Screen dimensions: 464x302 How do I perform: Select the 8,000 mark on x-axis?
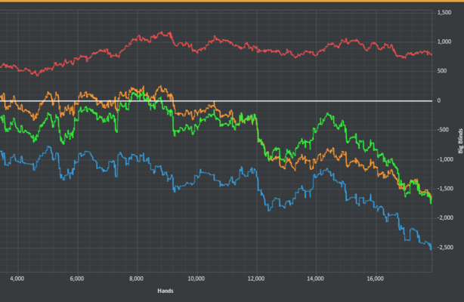pyautogui.click(x=136, y=277)
